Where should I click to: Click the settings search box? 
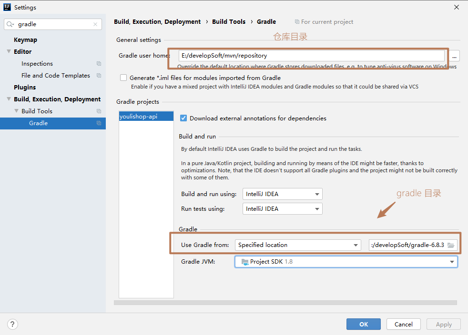tap(53, 24)
